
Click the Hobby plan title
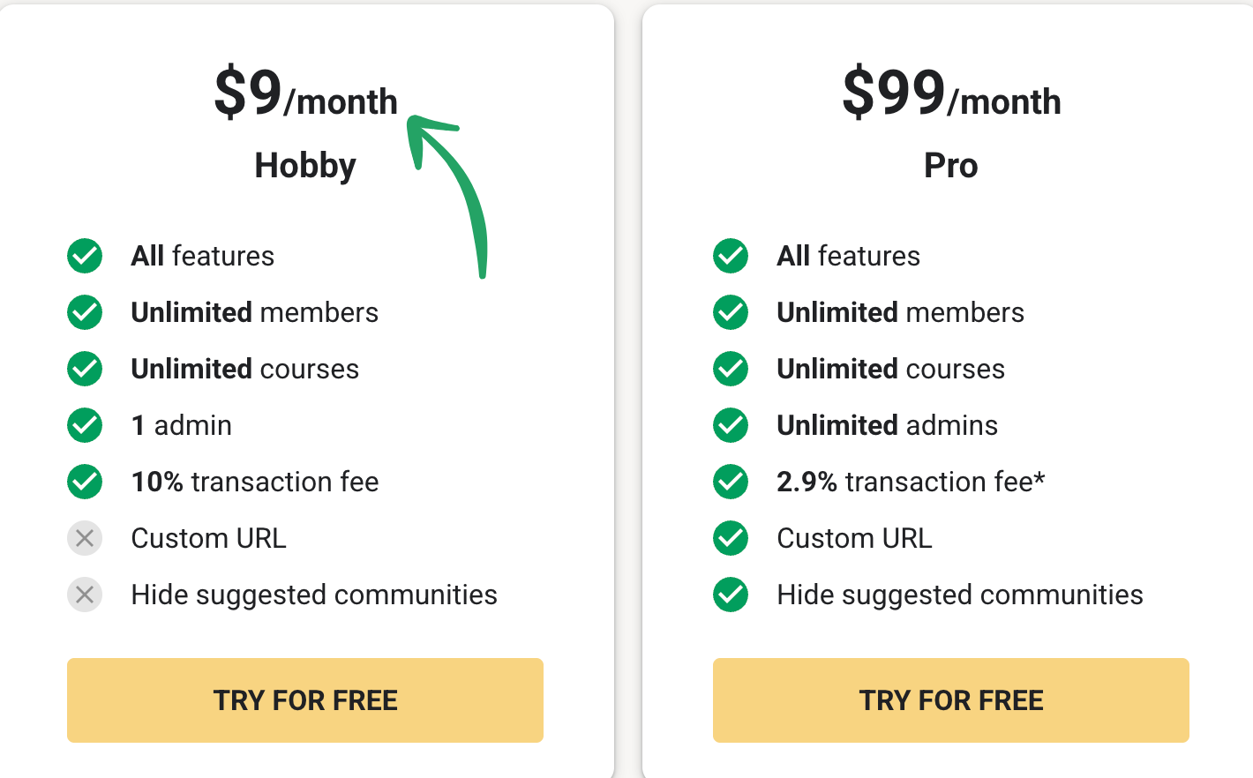click(305, 166)
